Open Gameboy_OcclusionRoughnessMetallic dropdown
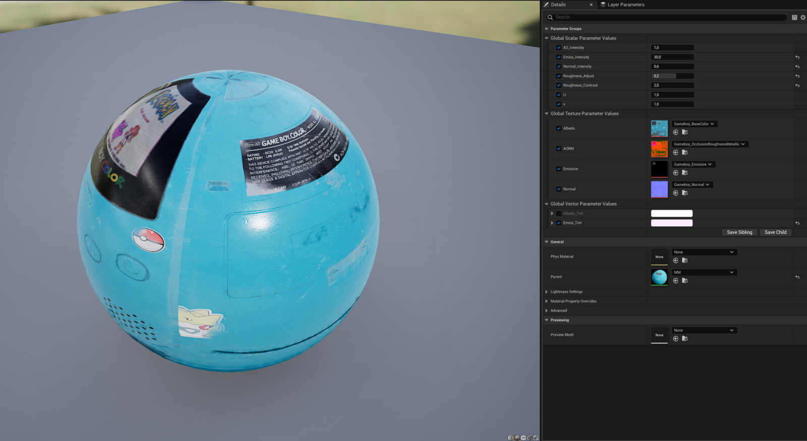This screenshot has width=807, height=441. pos(710,144)
